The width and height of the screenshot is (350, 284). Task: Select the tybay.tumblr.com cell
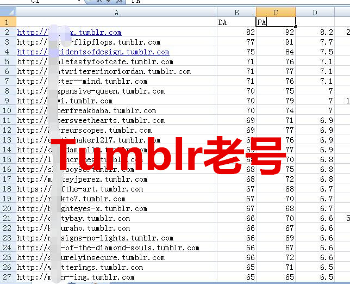(x=116, y=218)
